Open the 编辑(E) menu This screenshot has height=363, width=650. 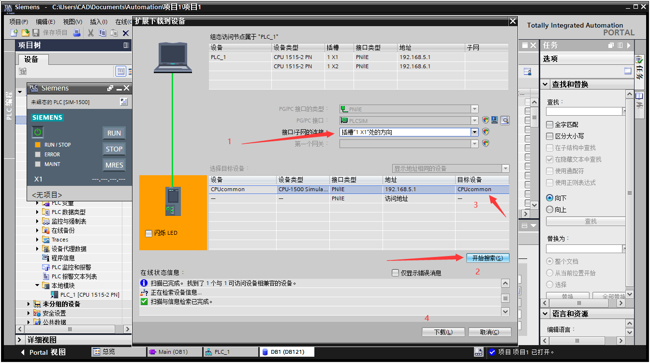tap(45, 22)
